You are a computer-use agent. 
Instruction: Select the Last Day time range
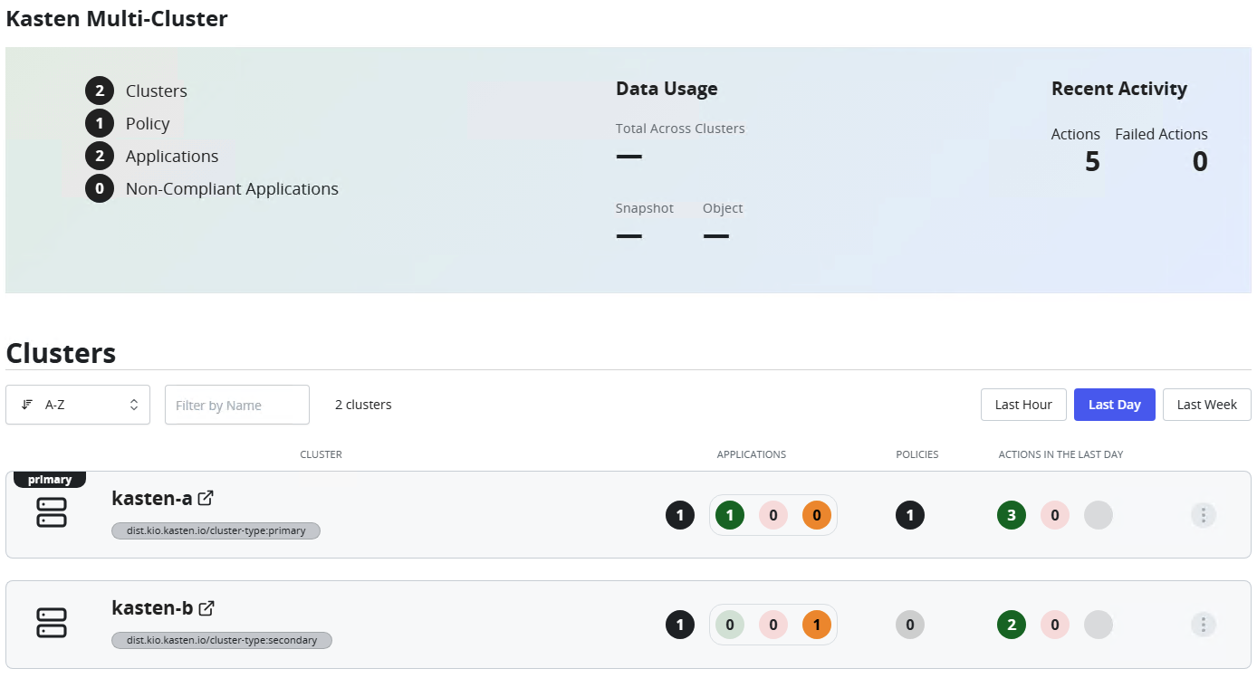1114,405
